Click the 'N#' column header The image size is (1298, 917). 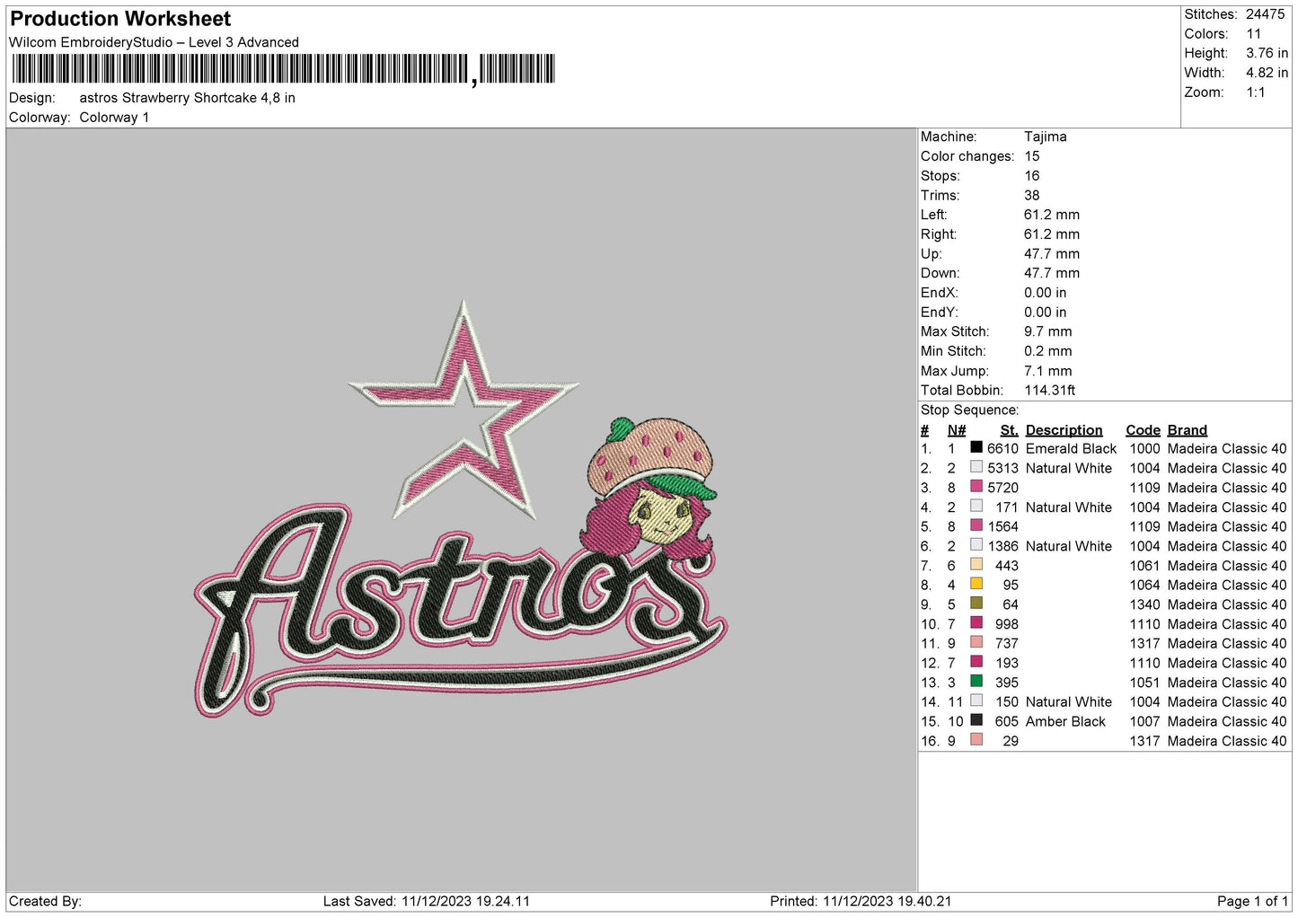957,430
